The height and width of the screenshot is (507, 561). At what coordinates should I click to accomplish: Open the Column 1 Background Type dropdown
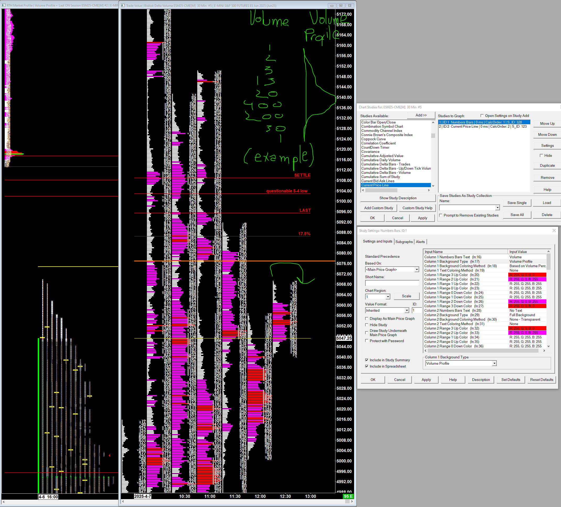coord(494,364)
